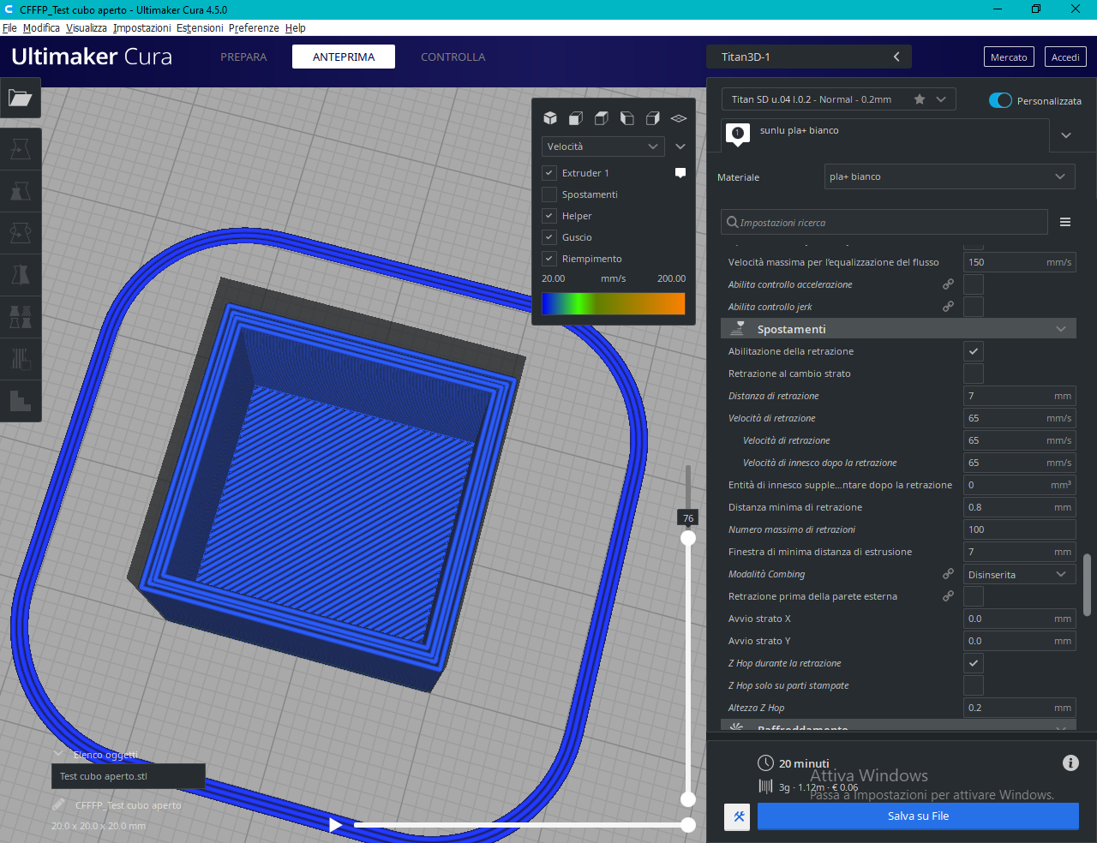The width and height of the screenshot is (1097, 843).
Task: Uncheck Abilitazione della retrazione
Action: [x=974, y=351]
